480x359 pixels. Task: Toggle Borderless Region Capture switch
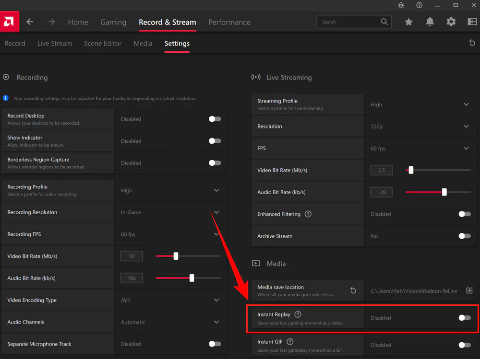(215, 163)
